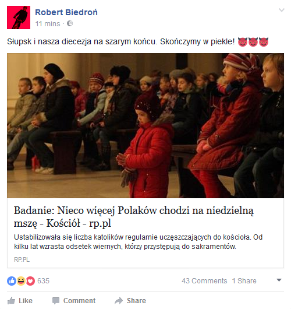Click the Haha laughing reaction icon
The height and width of the screenshot is (309, 291).
coord(21,281)
